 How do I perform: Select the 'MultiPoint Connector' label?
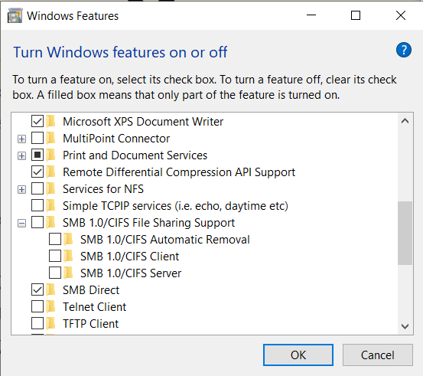coord(116,139)
